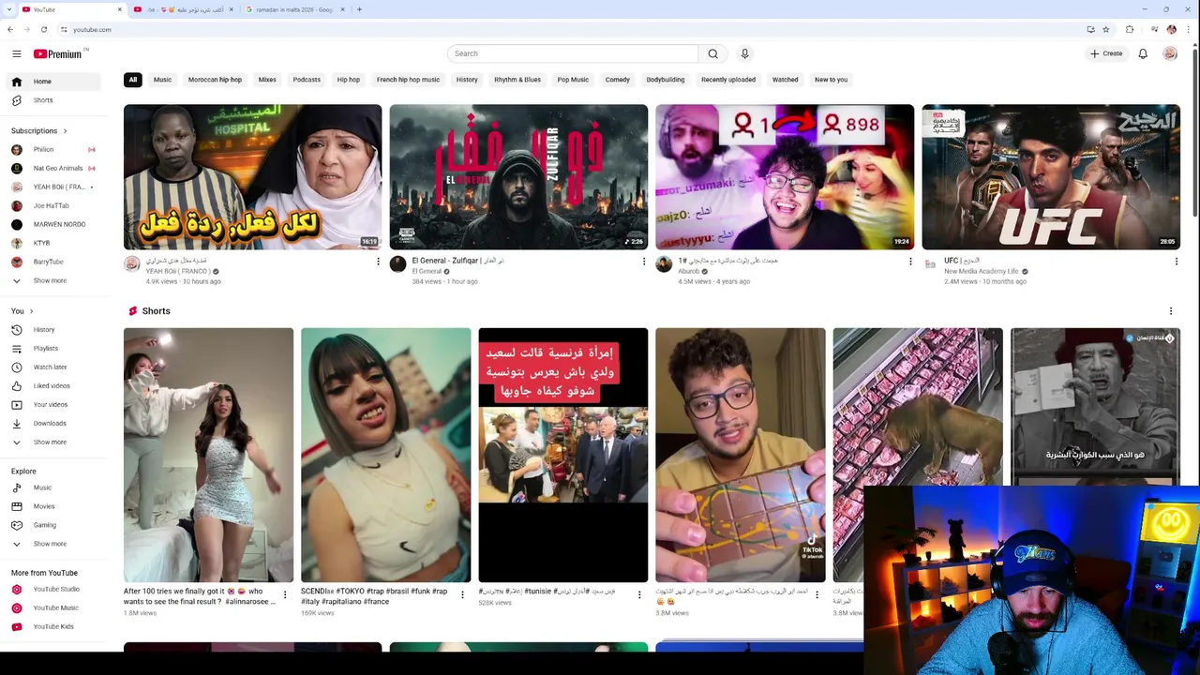Click the YouTube Premium logo

58,53
